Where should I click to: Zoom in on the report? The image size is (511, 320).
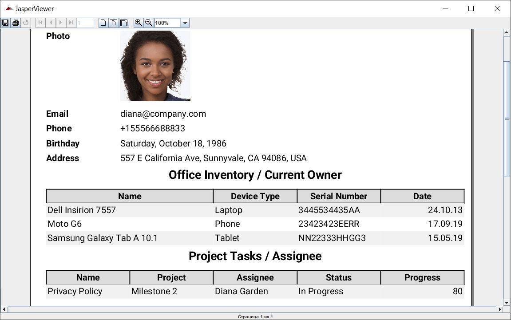point(138,23)
